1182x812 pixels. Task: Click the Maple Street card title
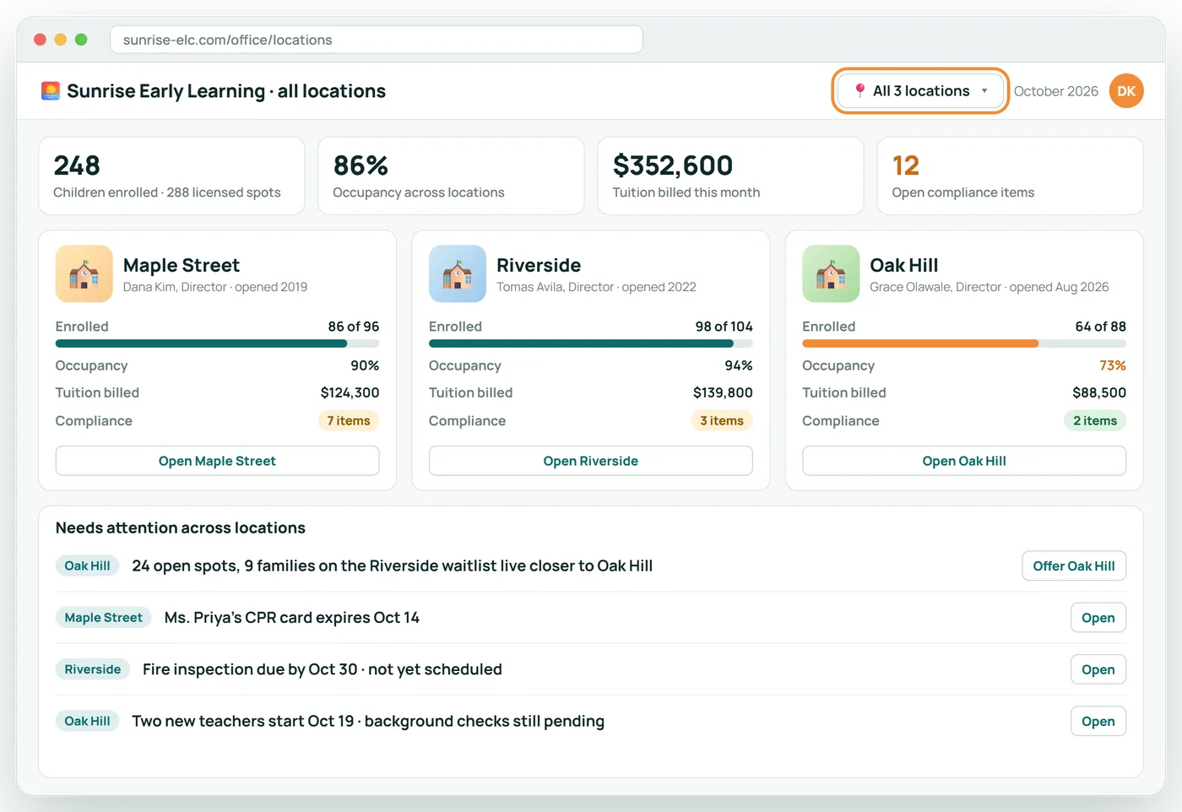coord(182,265)
